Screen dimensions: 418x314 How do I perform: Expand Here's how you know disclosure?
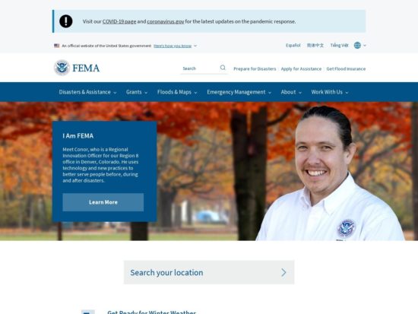pos(175,46)
